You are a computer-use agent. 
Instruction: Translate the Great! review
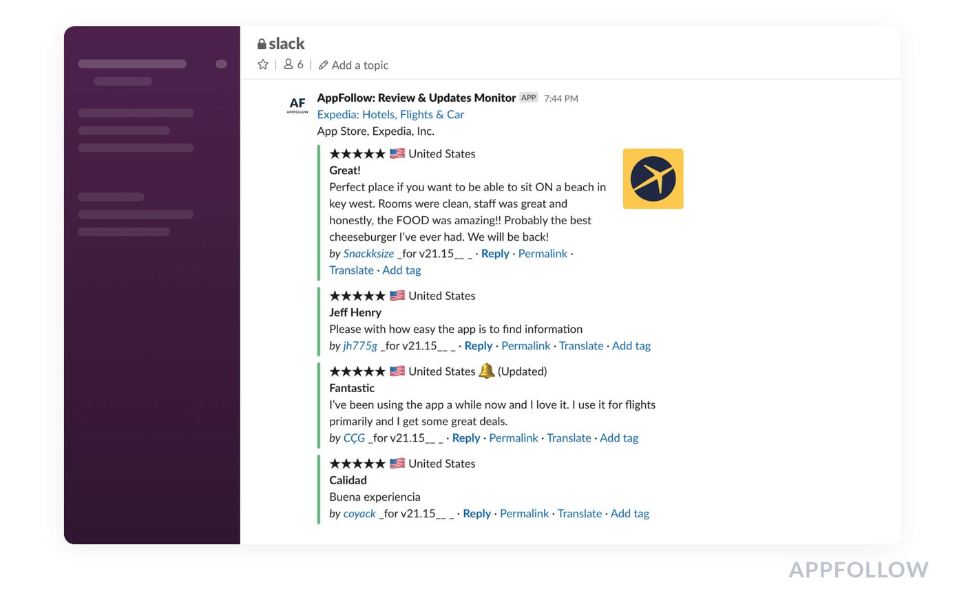tap(351, 270)
